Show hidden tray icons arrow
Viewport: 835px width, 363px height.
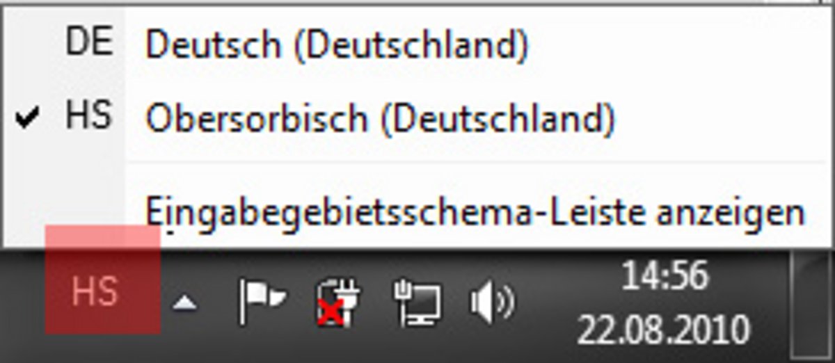(x=184, y=302)
